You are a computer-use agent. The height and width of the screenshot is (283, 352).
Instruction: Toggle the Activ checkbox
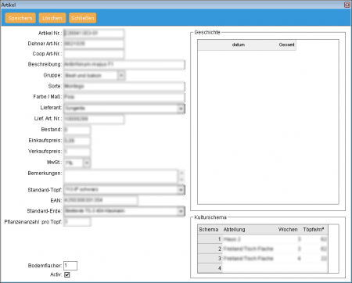coord(67,274)
